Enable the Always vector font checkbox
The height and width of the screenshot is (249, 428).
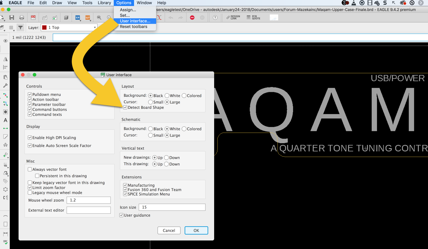coord(30,169)
